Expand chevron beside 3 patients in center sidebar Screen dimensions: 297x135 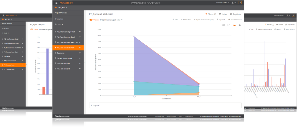click(x=80, y=53)
